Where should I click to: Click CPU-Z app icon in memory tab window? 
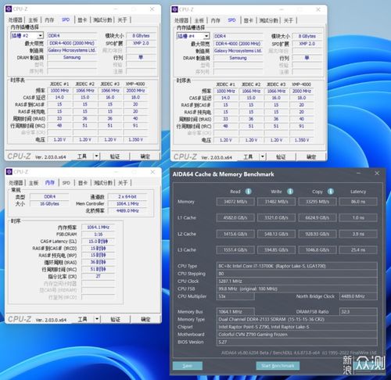pyautogui.click(x=9, y=171)
